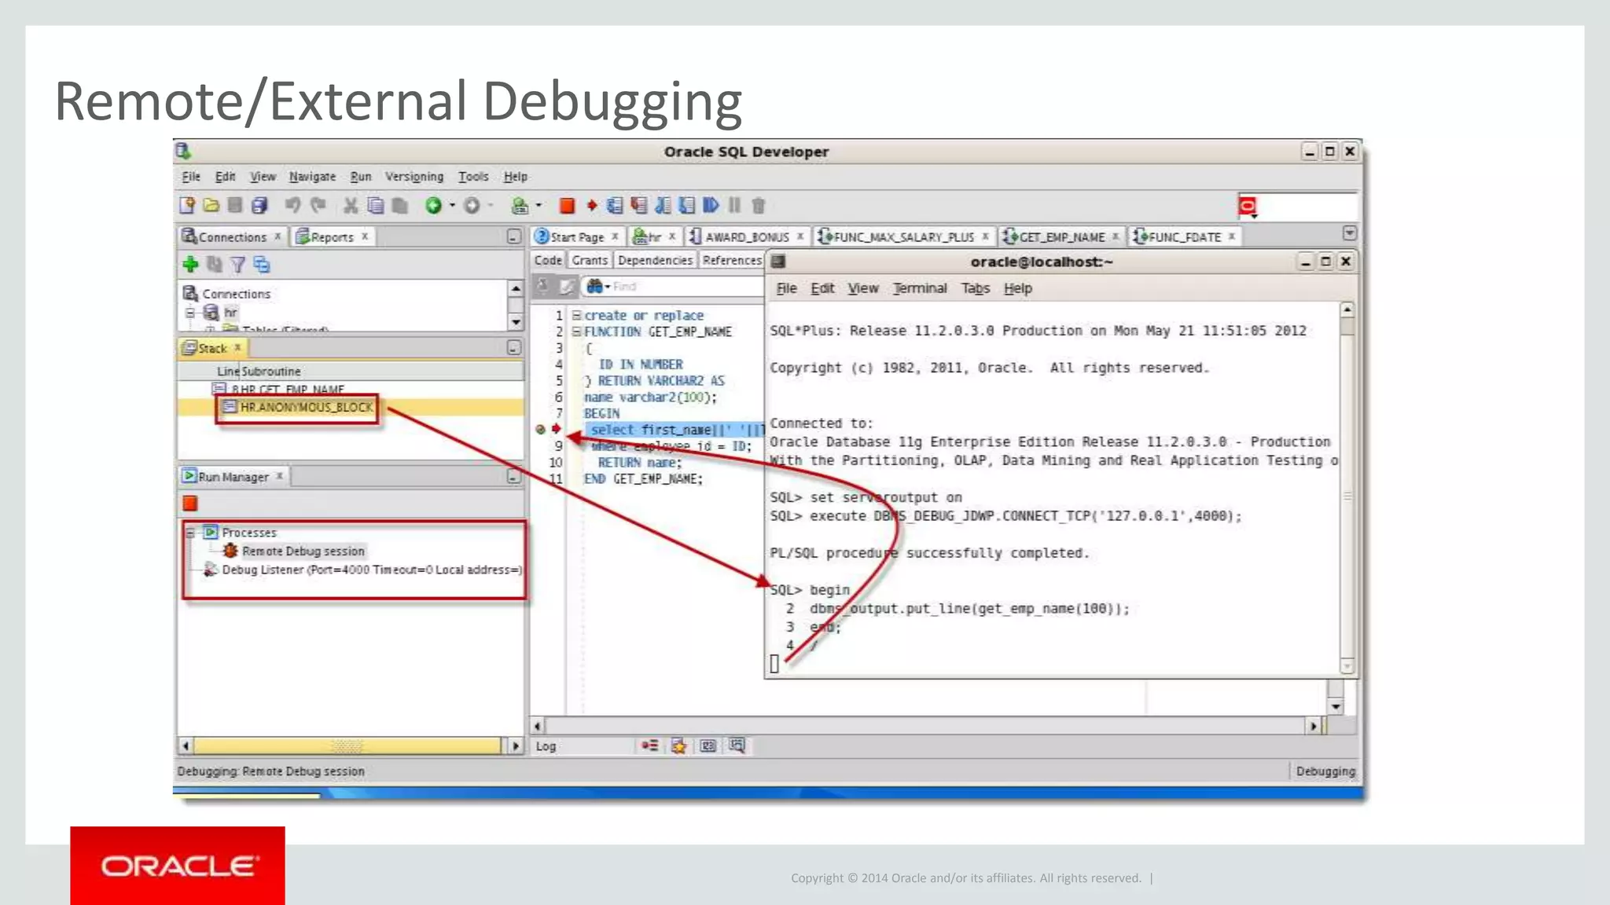1610x905 pixels.
Task: Click the Refresh connections icon
Action: click(x=214, y=265)
